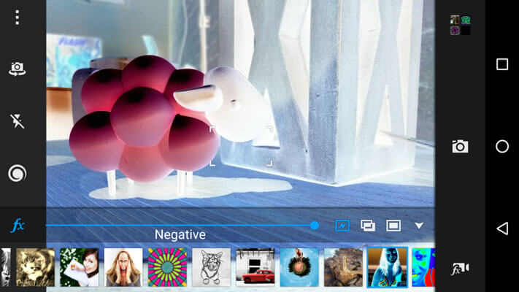Screen dimensions: 519x292
Task: Select the single frame rectangle icon
Action: (393, 226)
